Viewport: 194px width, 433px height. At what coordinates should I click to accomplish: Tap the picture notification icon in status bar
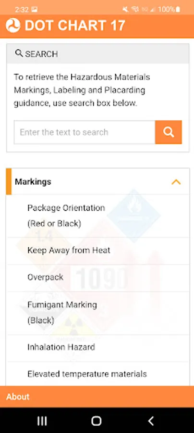[35, 10]
